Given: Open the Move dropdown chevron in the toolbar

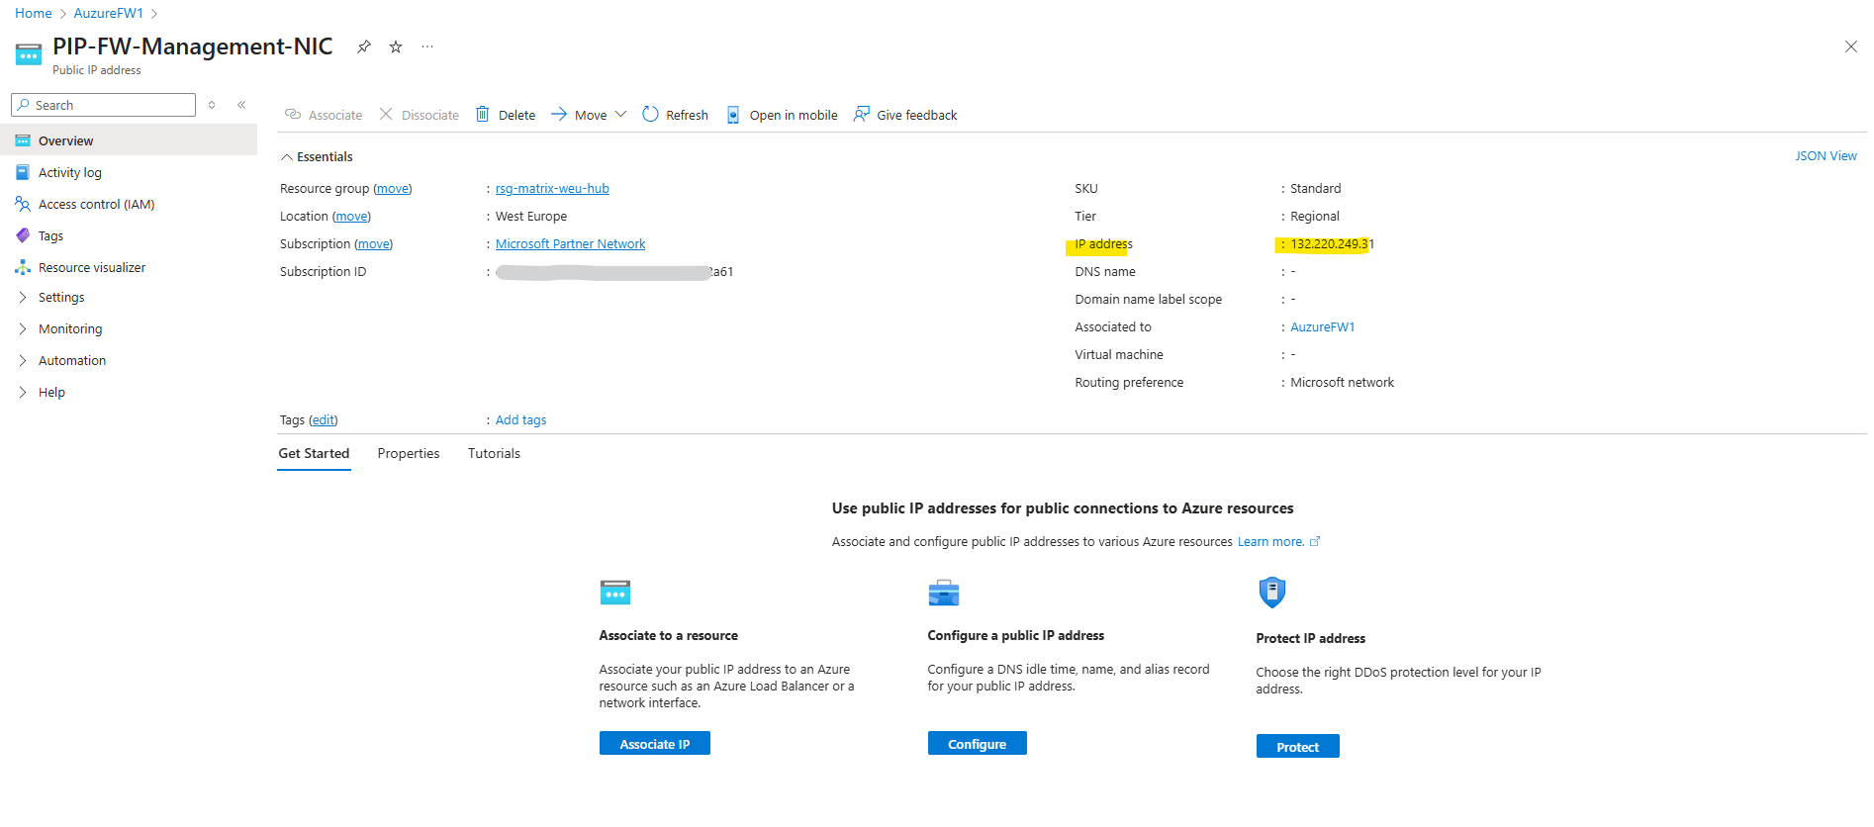Looking at the screenshot, I should [x=620, y=115].
